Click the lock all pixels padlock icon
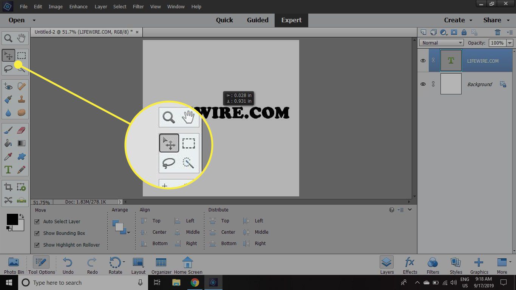The image size is (516, 290). (x=464, y=32)
